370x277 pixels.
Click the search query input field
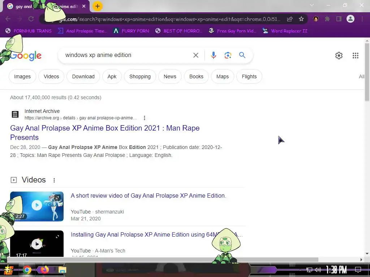pos(128,55)
